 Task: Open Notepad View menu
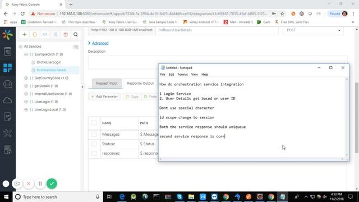pyautogui.click(x=195, y=75)
